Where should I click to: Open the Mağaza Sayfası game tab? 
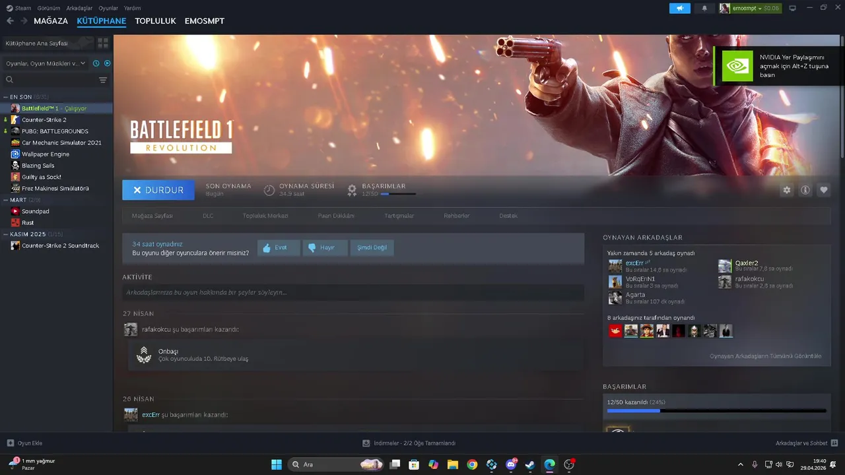point(152,216)
